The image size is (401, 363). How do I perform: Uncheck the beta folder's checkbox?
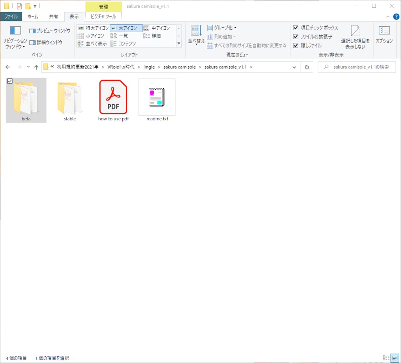[x=10, y=81]
